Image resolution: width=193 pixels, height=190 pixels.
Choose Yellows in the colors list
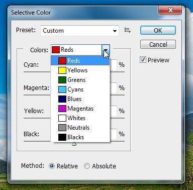pyautogui.click(x=80, y=70)
